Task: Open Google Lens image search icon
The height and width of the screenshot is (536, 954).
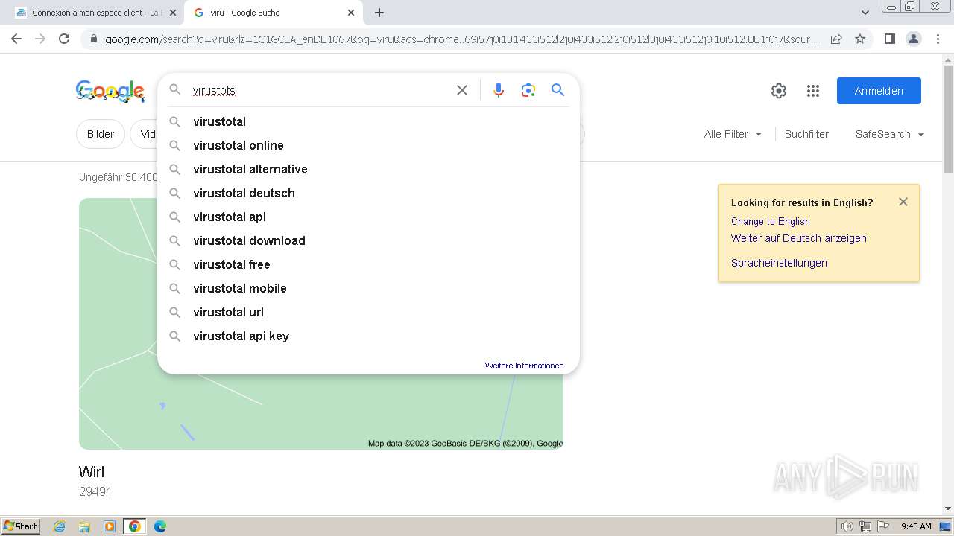Action: 528,90
